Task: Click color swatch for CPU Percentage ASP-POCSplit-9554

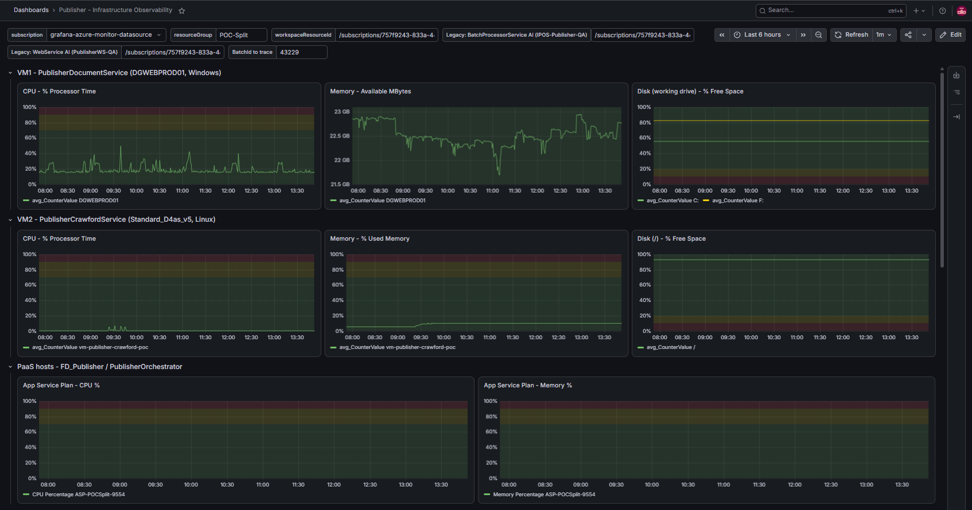Action: 26,495
